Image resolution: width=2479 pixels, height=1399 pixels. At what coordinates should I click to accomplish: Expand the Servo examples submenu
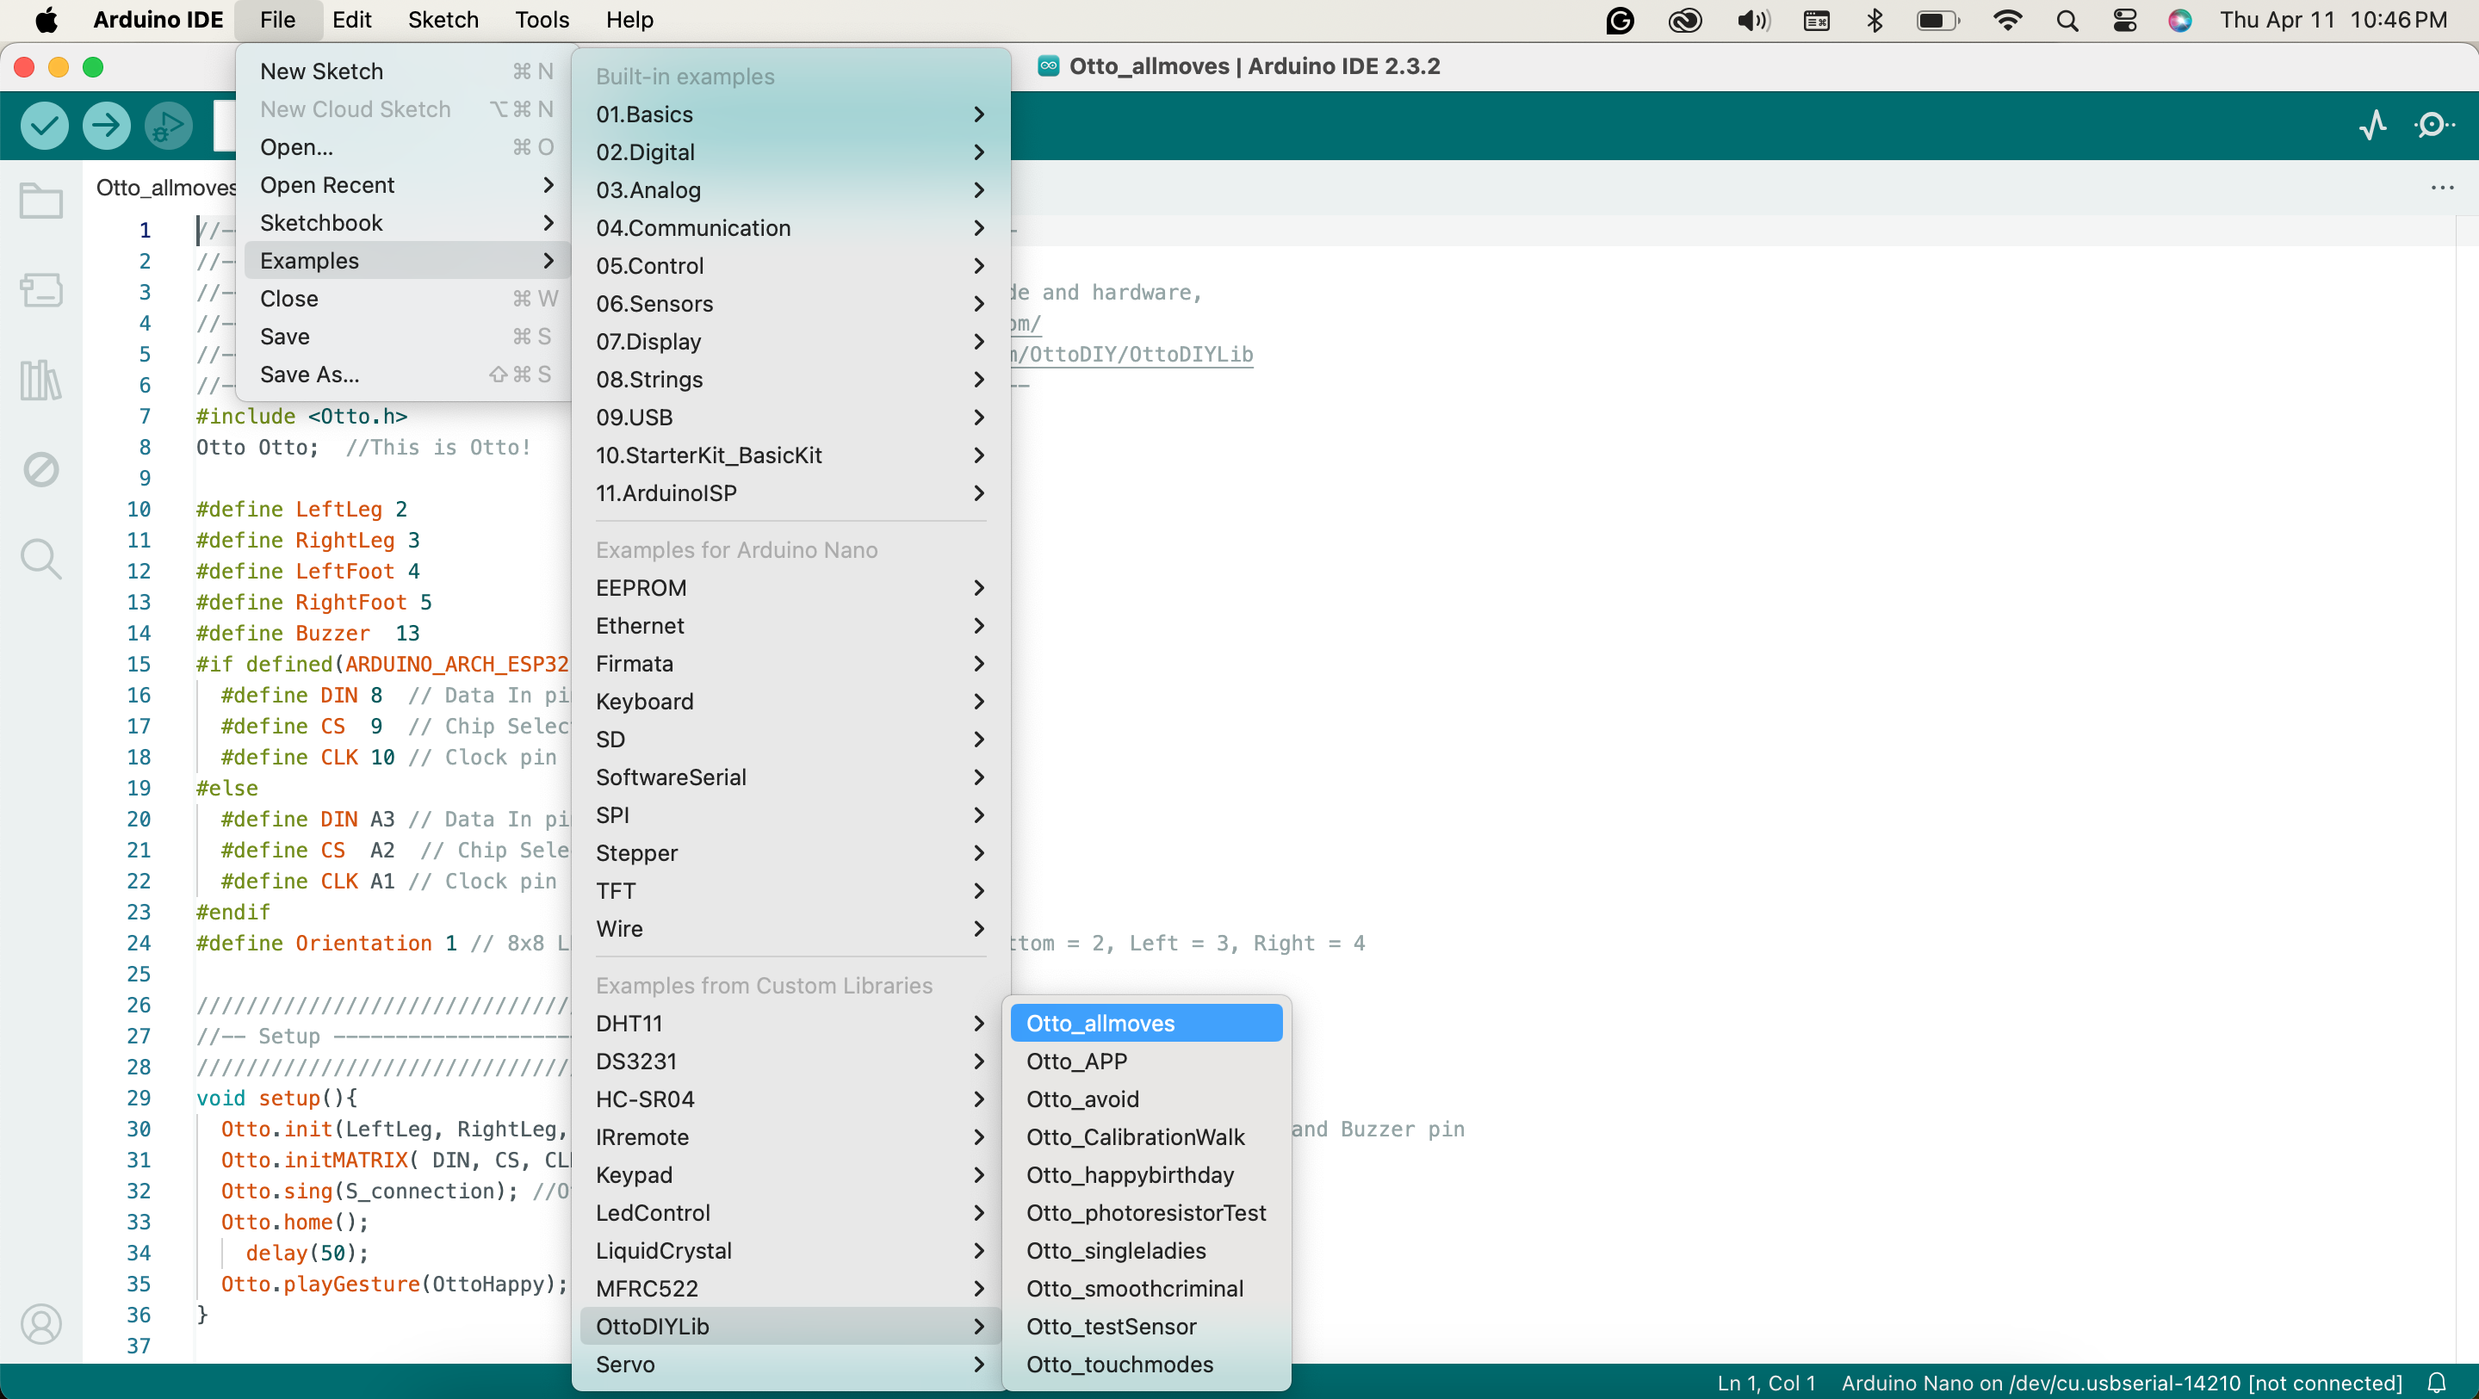[790, 1365]
